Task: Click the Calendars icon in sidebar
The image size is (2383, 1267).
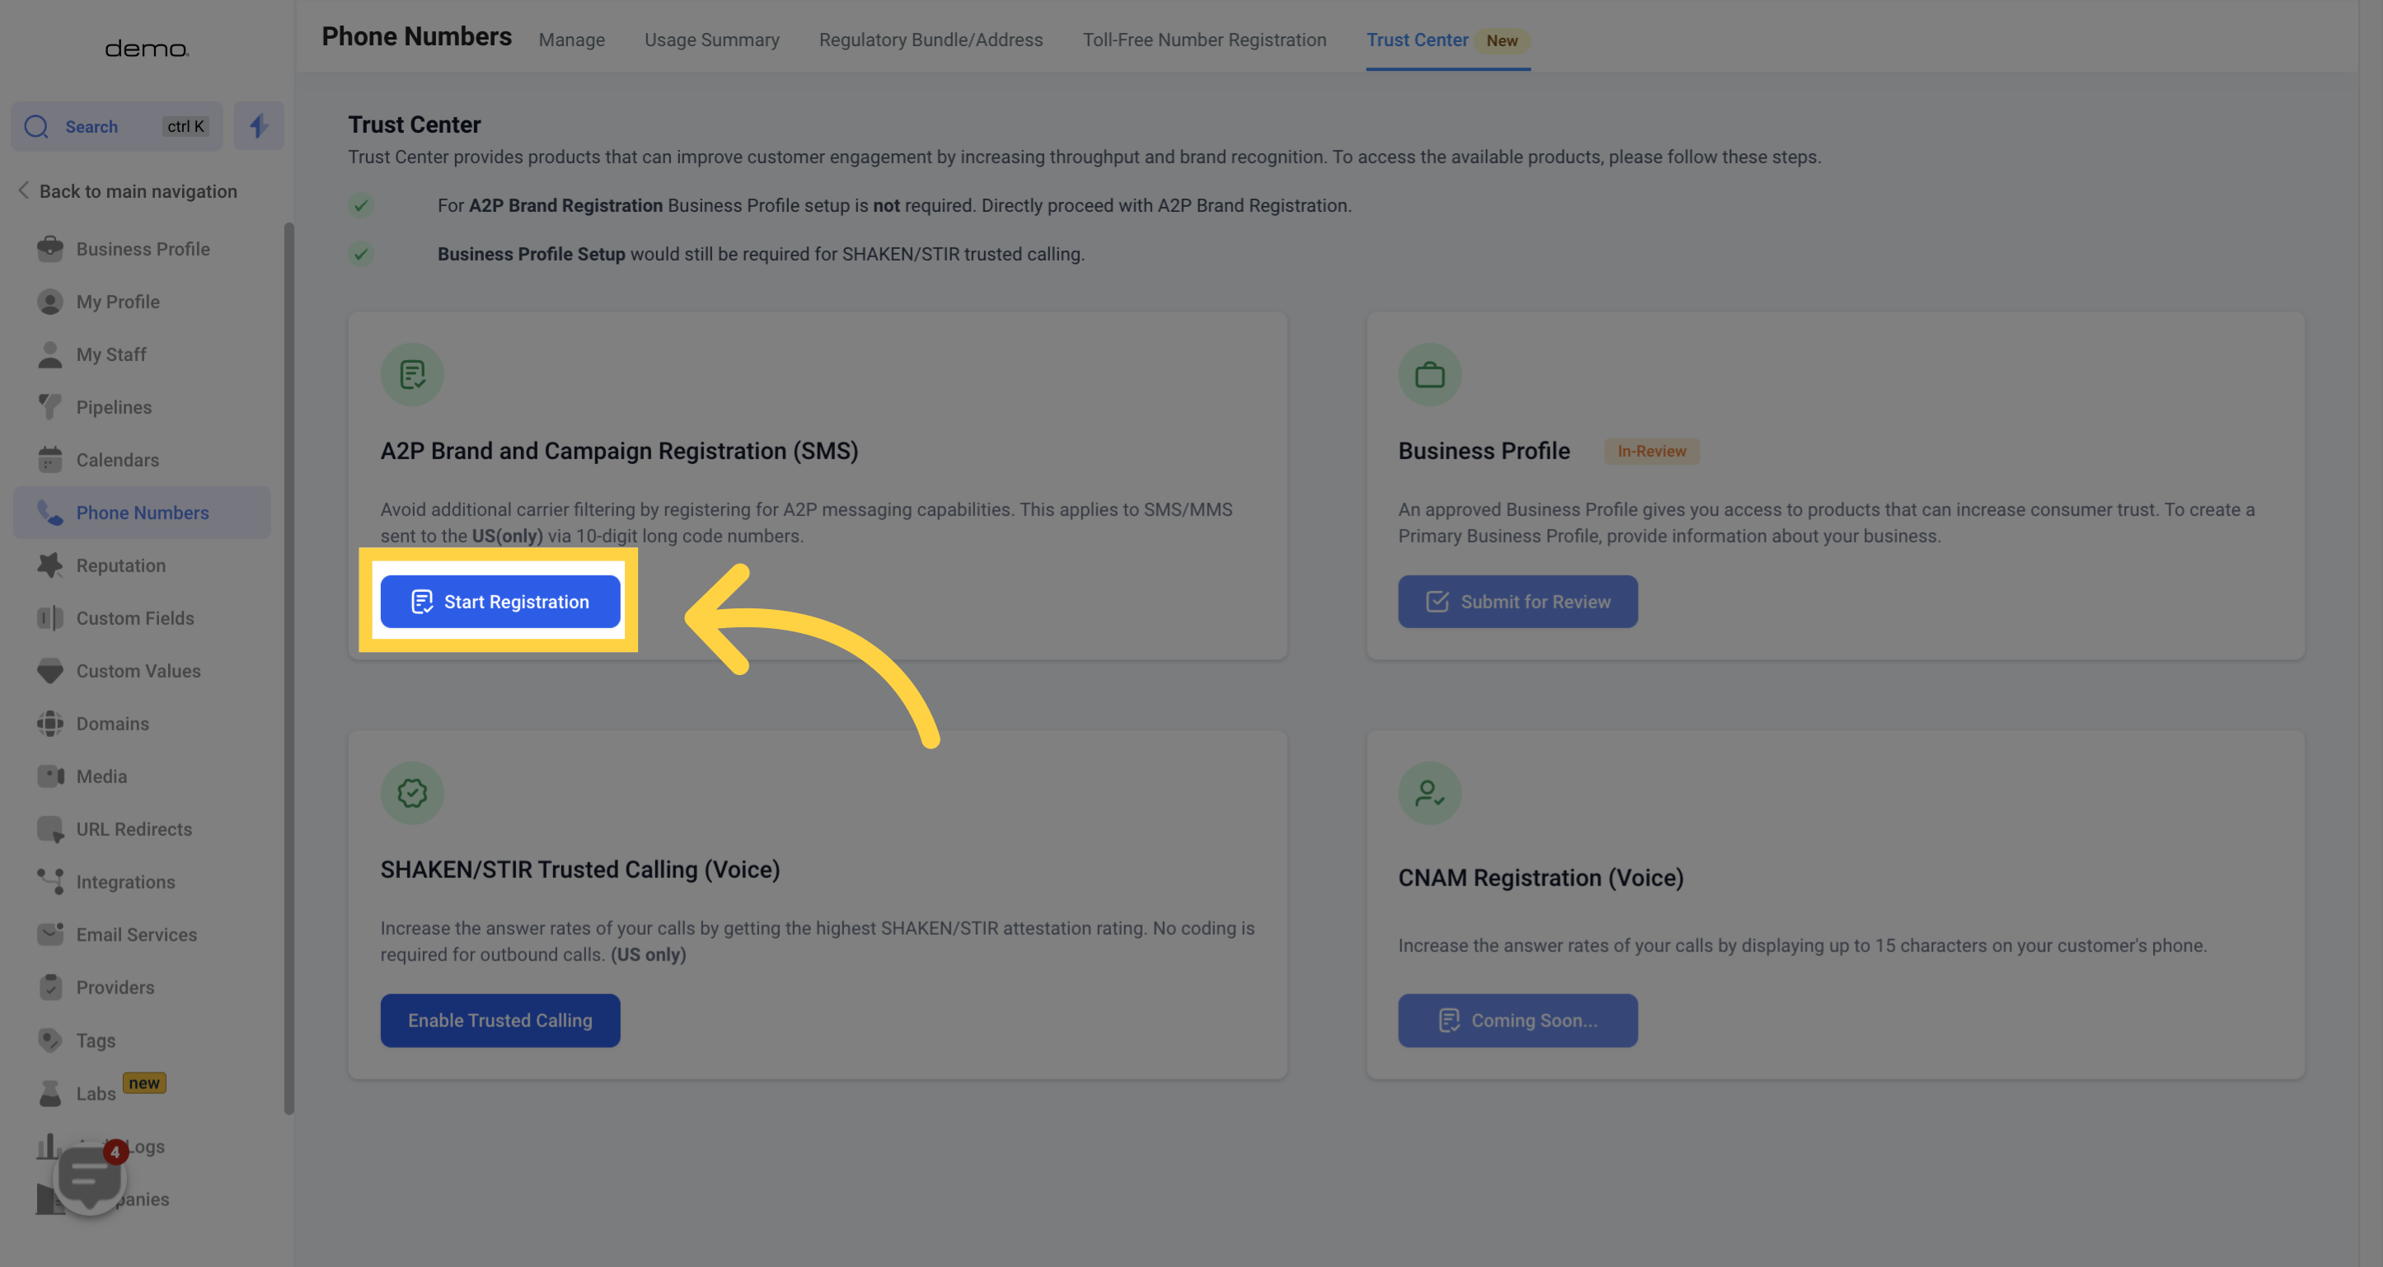Action: [x=50, y=460]
